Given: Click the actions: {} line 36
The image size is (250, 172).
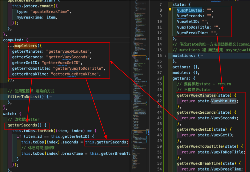Looking at the screenshot, I should click(x=186, y=67).
